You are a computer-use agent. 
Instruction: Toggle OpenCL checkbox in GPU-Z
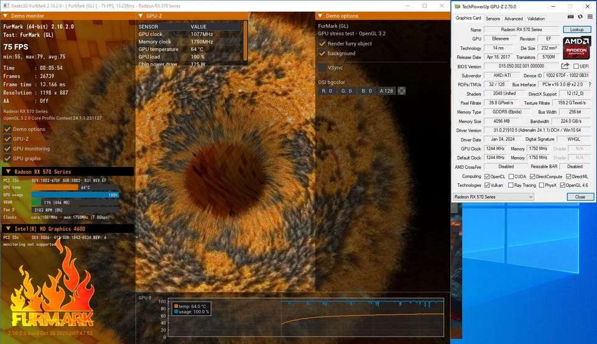pyautogui.click(x=486, y=176)
